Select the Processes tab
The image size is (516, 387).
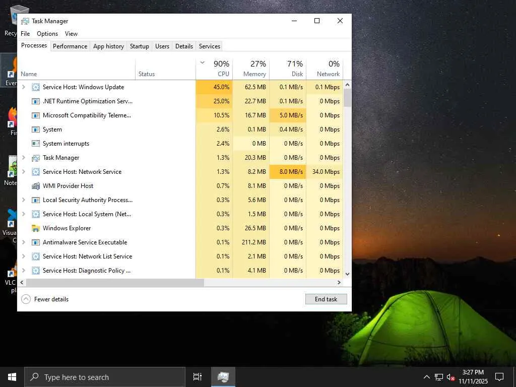click(x=34, y=45)
